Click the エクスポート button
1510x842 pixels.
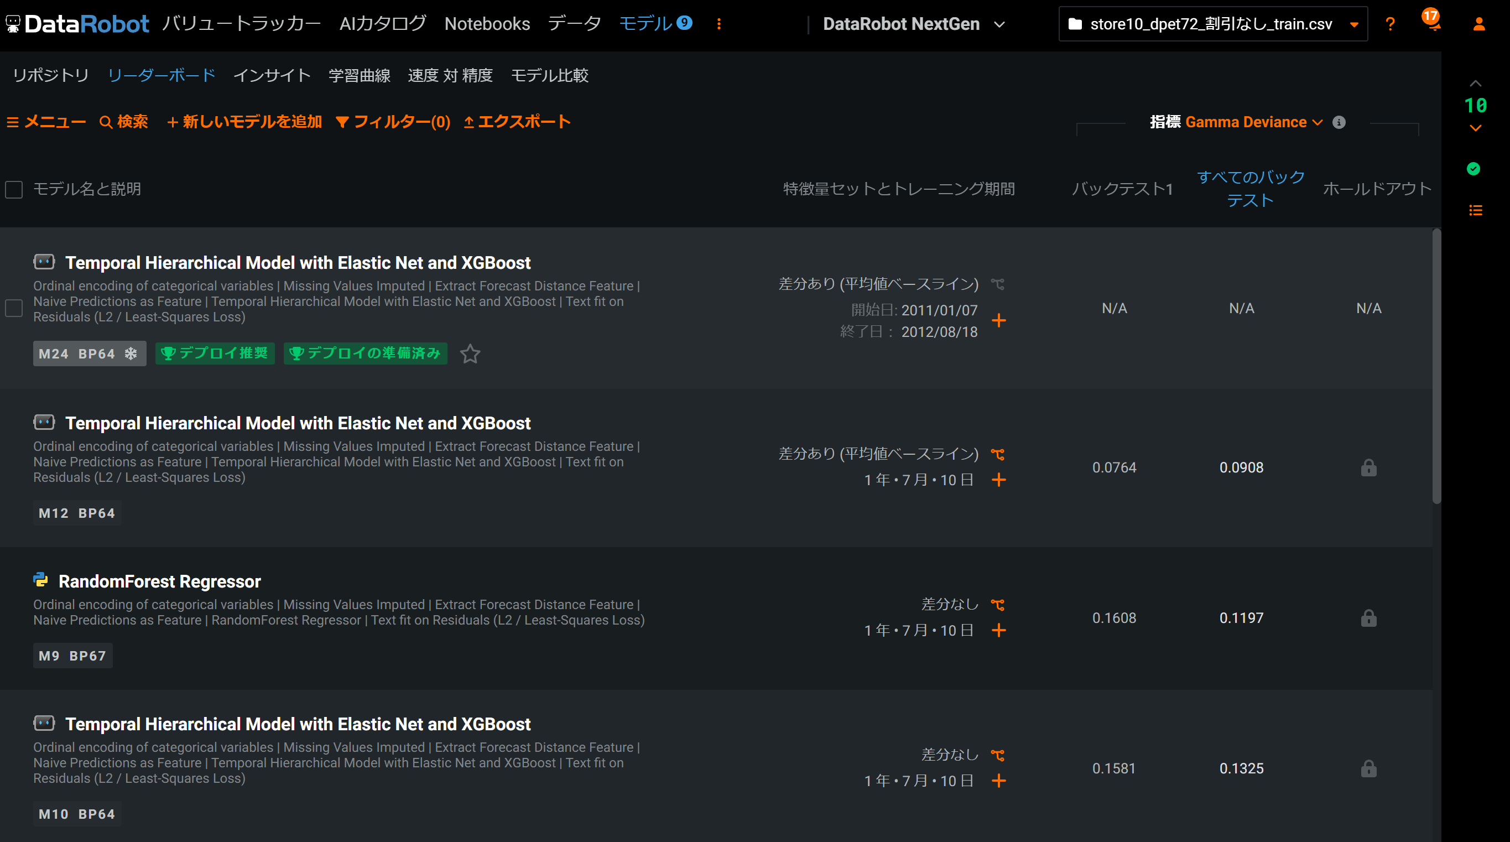click(517, 122)
